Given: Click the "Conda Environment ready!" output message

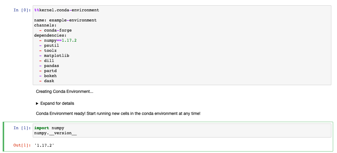Looking at the screenshot, I should (118, 113).
